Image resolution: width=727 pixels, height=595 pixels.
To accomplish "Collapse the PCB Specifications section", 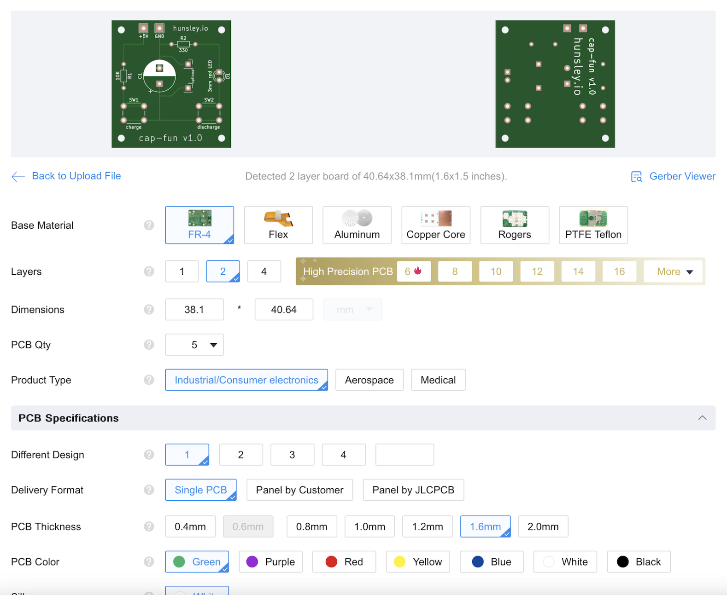I will (x=702, y=418).
